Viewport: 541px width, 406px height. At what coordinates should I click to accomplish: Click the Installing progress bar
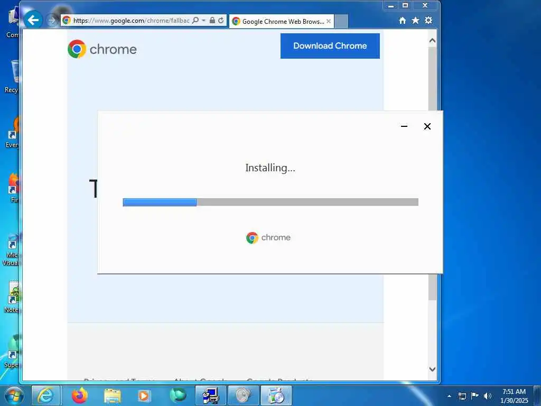click(x=270, y=202)
